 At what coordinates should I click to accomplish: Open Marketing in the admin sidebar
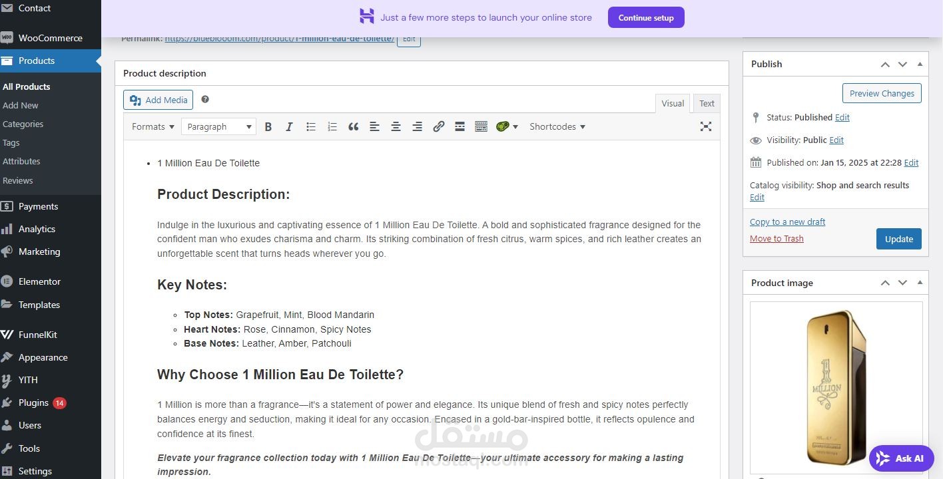pos(51,251)
